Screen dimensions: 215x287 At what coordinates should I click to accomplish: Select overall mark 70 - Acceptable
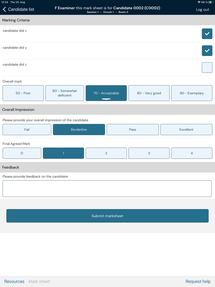106,93
